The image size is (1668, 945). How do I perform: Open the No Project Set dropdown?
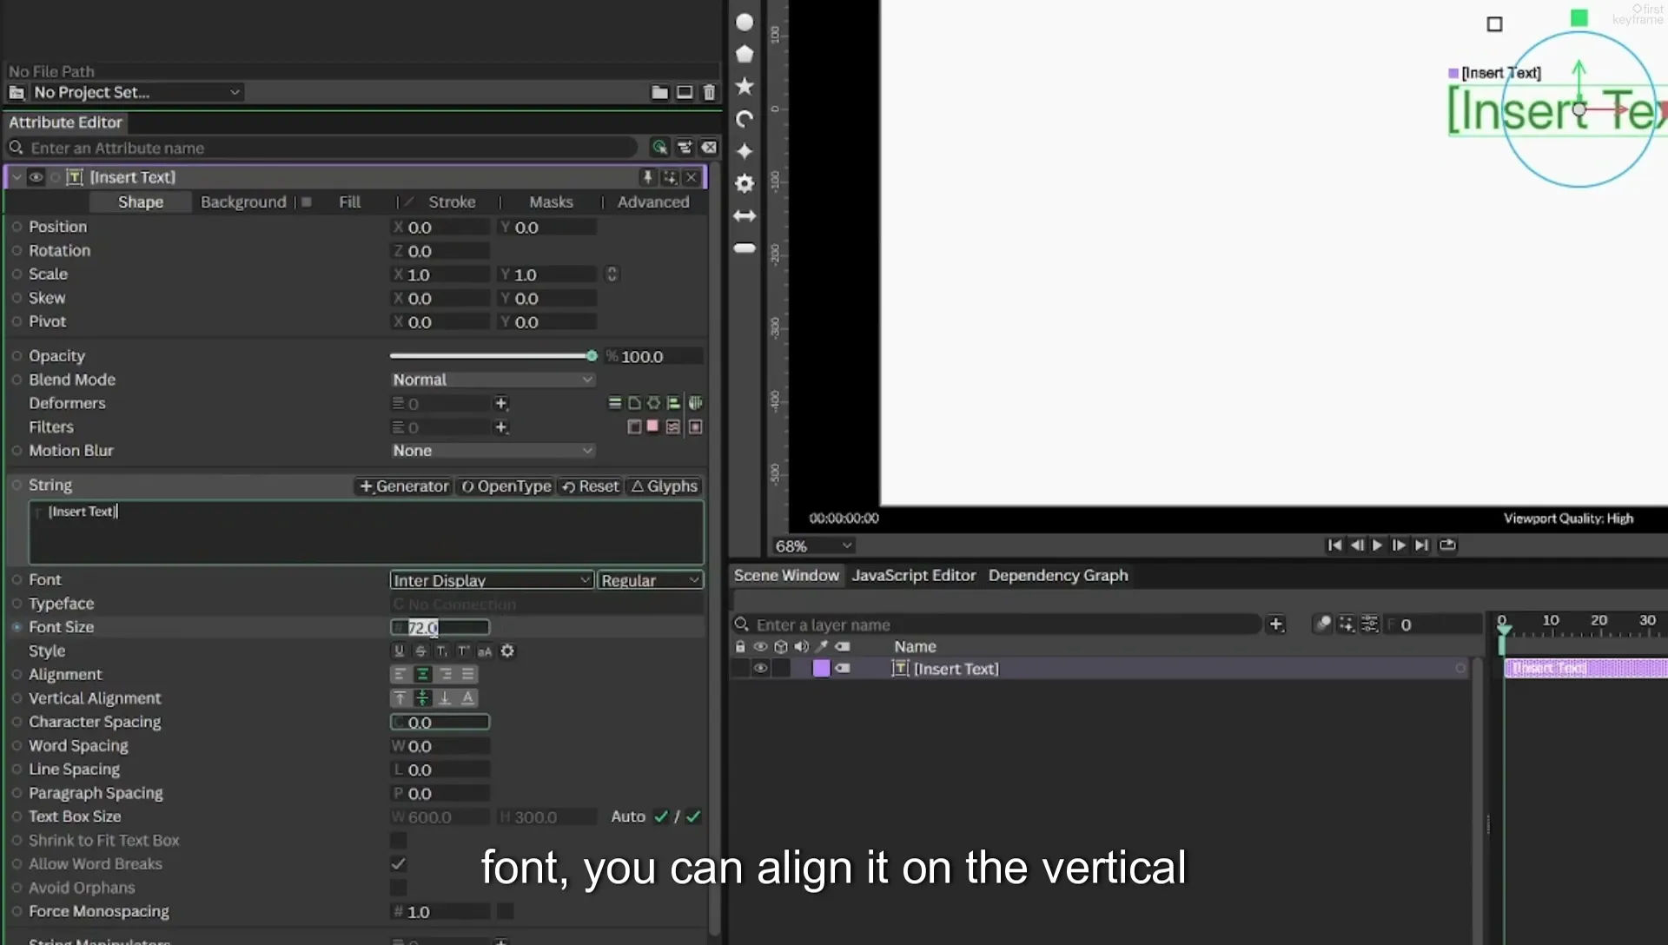[136, 92]
